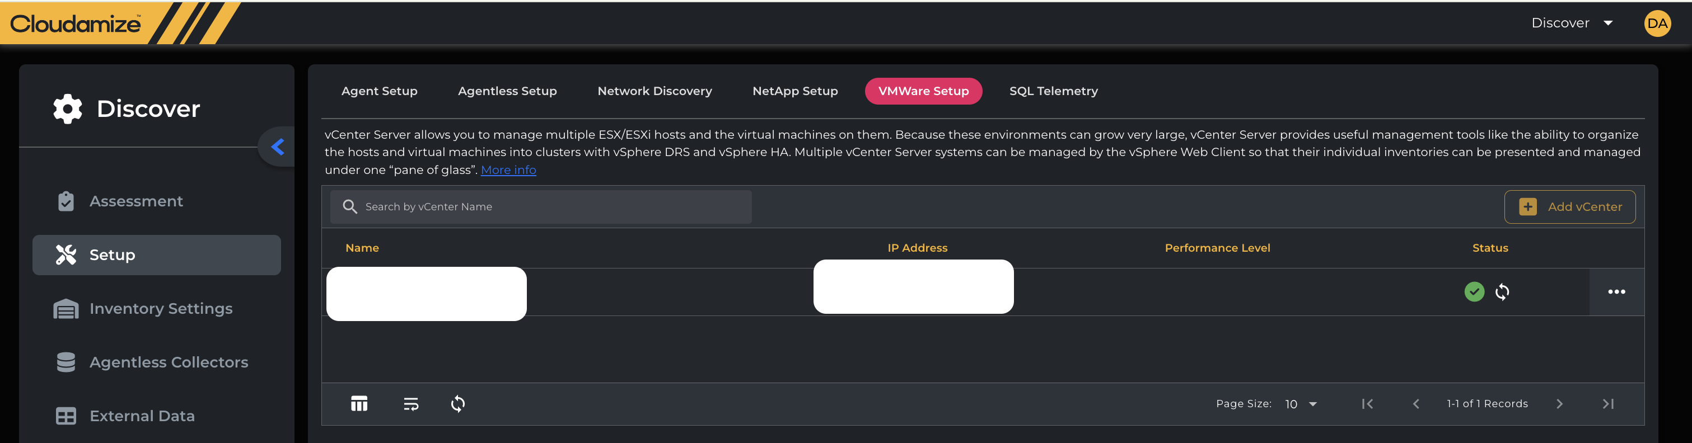
Task: Open Inventory Settings in the sidebar
Action: [160, 308]
